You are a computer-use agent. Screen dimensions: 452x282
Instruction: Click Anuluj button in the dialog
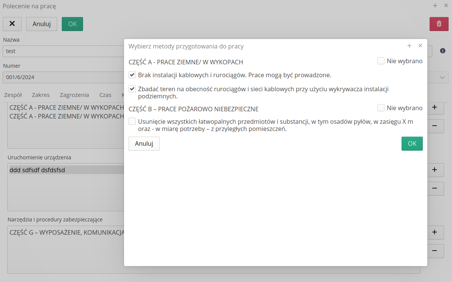coord(144,144)
